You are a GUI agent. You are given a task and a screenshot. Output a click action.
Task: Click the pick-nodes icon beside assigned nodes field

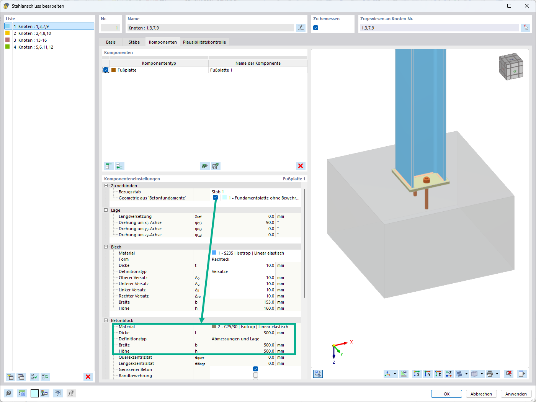point(525,28)
